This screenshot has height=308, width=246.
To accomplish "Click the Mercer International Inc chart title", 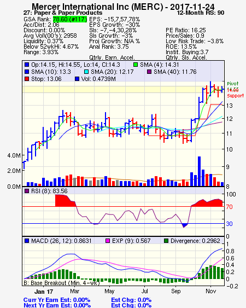I will click(123, 7).
